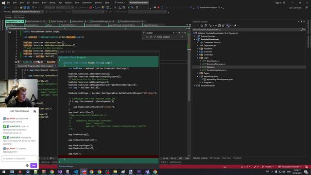Open the Git menu
311x175 pixels.
tap(28, 2)
